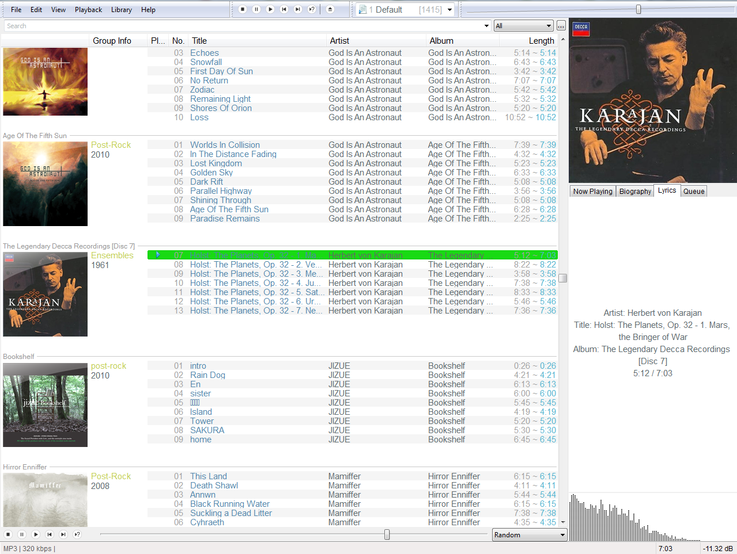The image size is (737, 554).
Task: Click the JIZUE Bookshelf cover thumbnail
Action: tap(45, 405)
